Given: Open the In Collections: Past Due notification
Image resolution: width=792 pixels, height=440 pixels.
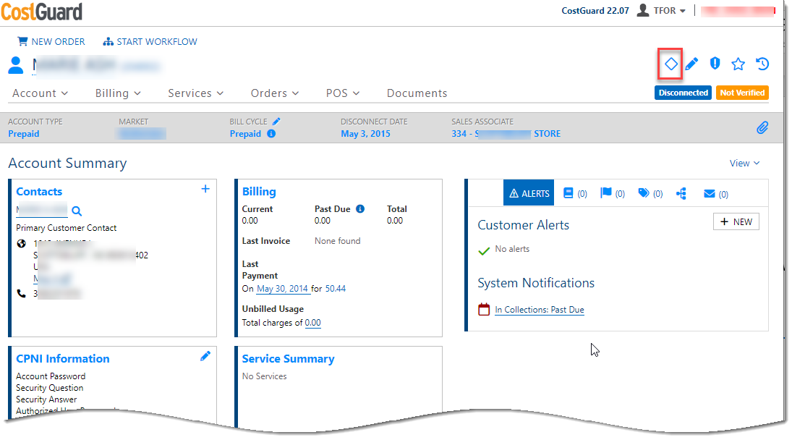Looking at the screenshot, I should coord(541,309).
